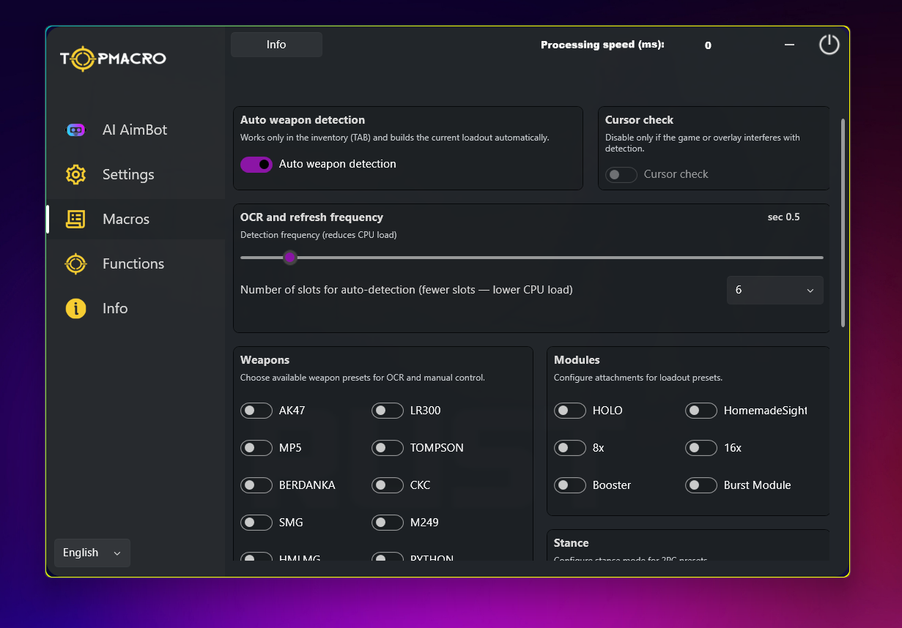
Task: Turn on the TOMPSON preset
Action: [x=388, y=448]
